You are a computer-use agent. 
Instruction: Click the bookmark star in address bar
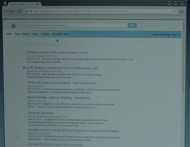(x=174, y=11)
